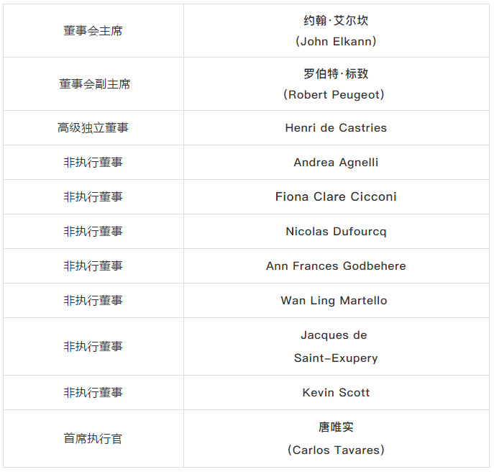This screenshot has height=472, width=494.
Task: Click the name Kevin Scott
Action: 336,393
